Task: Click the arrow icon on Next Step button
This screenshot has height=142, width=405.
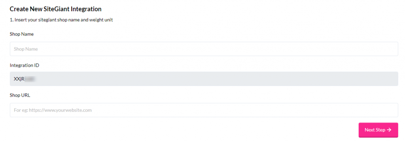Action: pyautogui.click(x=390, y=130)
